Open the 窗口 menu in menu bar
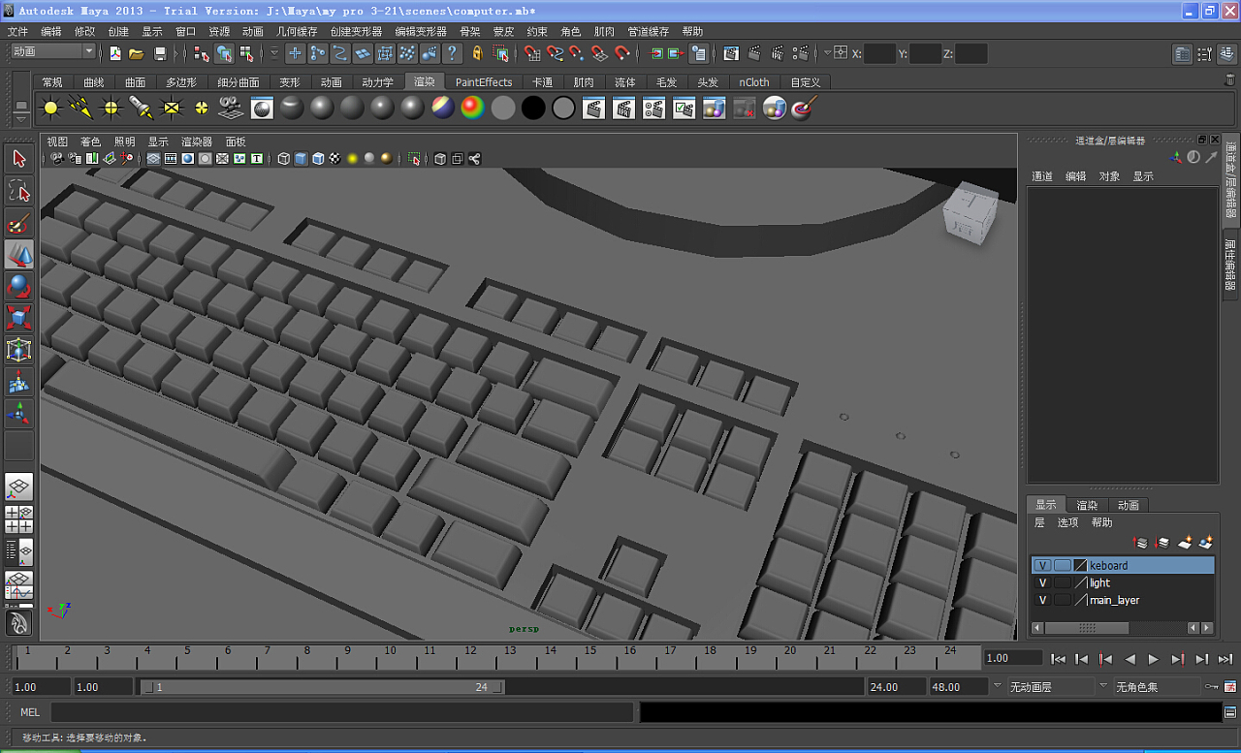The image size is (1241, 753). click(185, 32)
